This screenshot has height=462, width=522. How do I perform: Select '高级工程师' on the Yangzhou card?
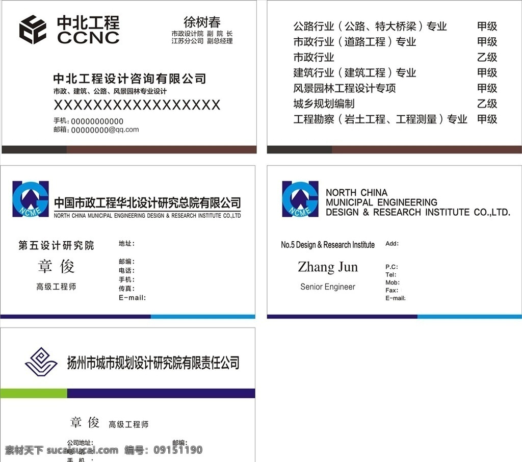128,424
